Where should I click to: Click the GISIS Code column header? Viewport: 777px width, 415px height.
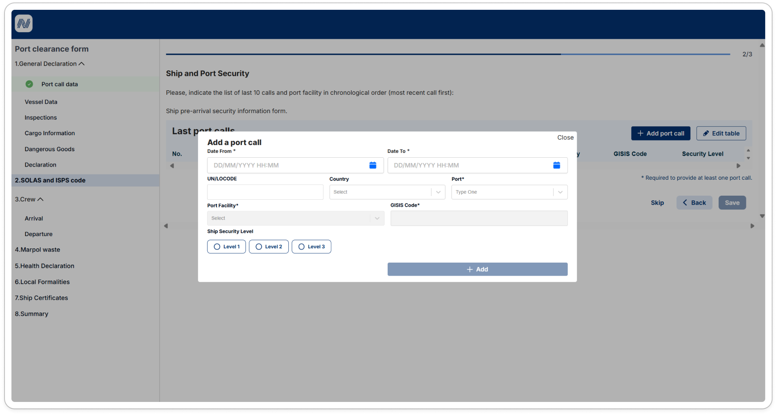click(630, 154)
